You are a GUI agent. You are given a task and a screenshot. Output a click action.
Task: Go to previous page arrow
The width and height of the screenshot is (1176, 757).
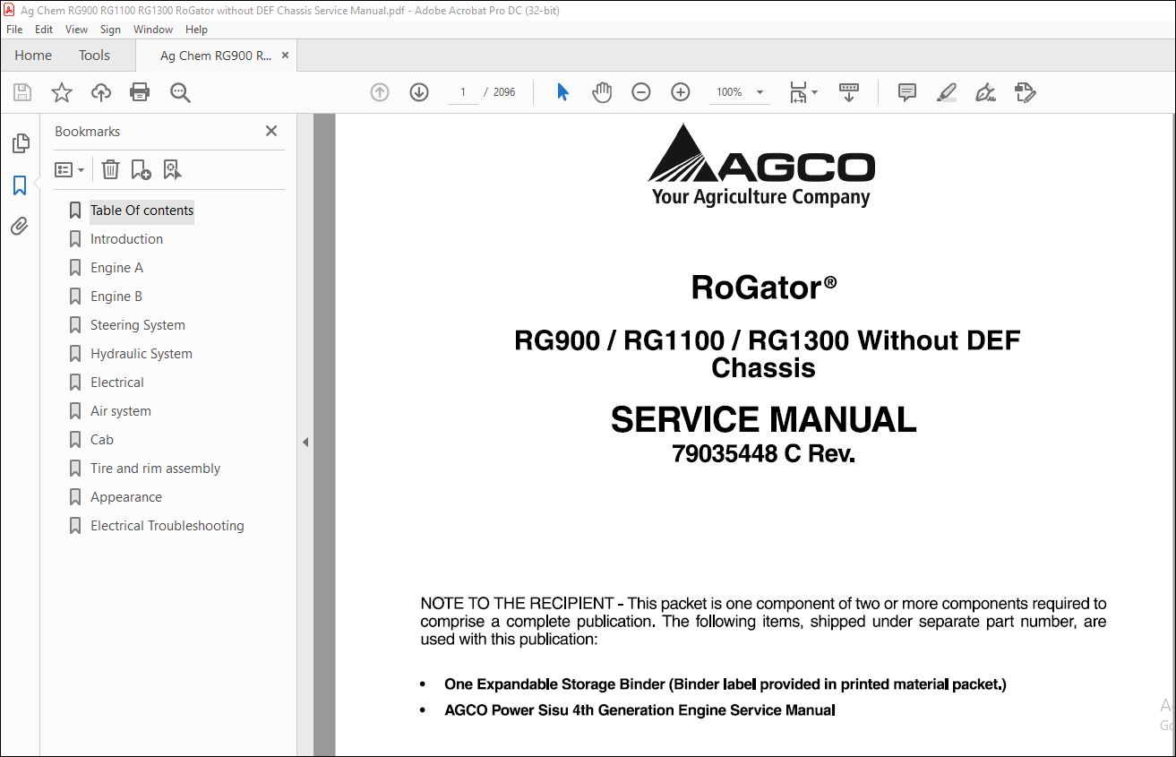point(380,92)
